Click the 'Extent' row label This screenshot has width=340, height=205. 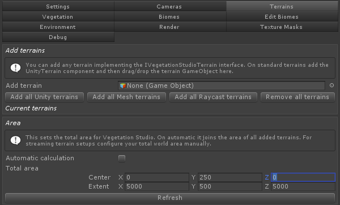click(99, 186)
